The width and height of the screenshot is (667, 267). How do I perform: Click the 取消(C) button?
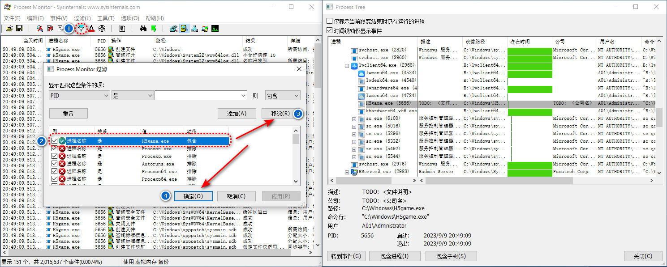coord(237,196)
